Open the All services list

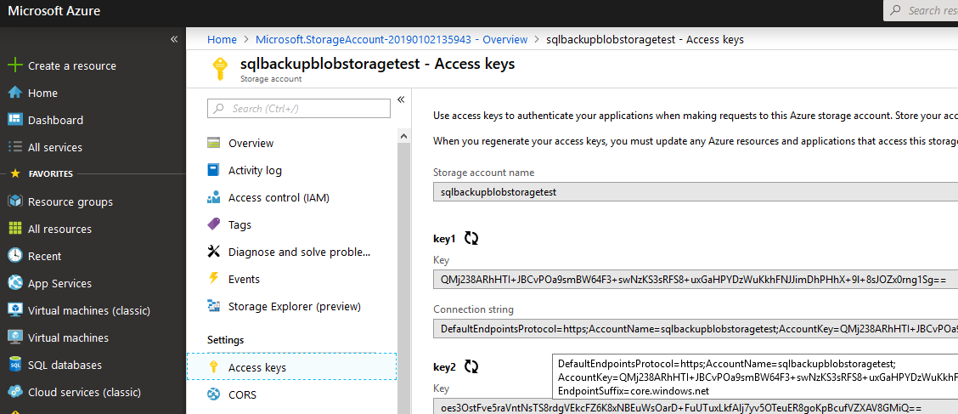point(54,147)
